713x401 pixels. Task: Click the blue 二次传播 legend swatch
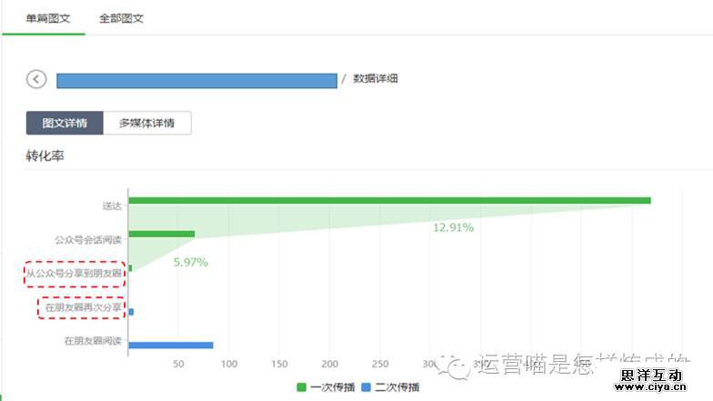tap(366, 387)
